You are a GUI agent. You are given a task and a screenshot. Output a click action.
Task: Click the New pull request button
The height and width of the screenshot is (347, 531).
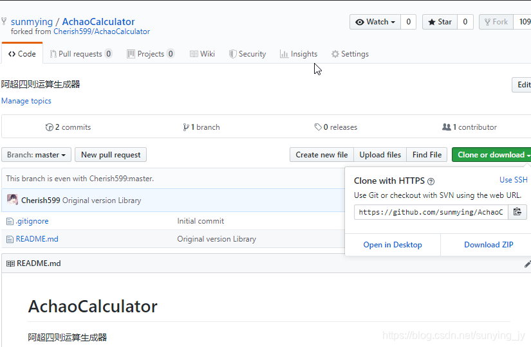point(111,155)
